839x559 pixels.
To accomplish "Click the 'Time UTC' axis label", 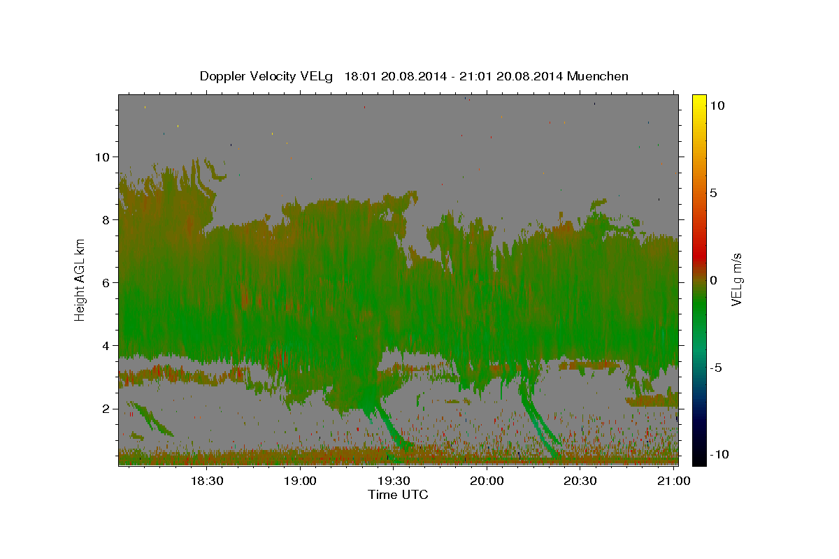I will (398, 495).
